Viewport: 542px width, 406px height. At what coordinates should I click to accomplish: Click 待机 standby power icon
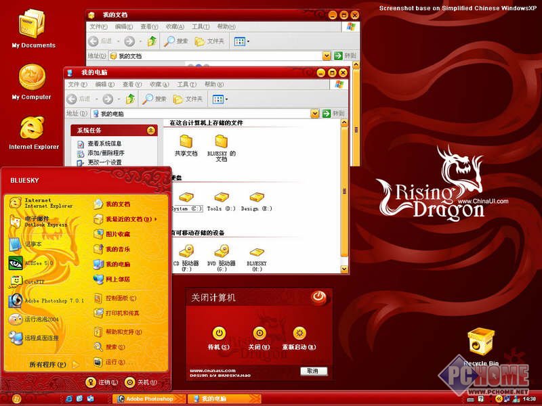219,333
